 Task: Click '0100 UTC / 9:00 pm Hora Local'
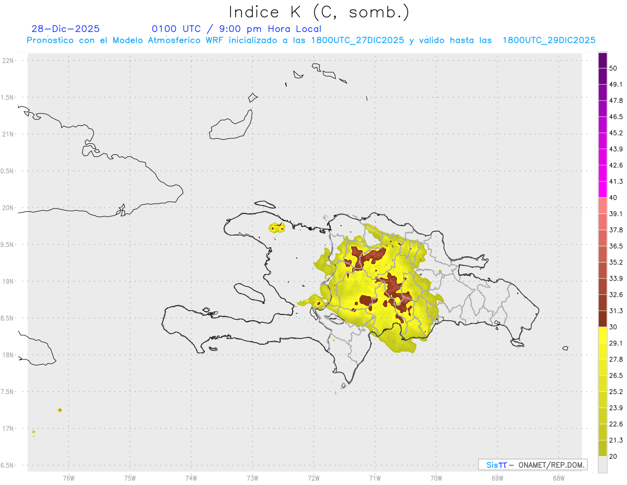point(237,29)
